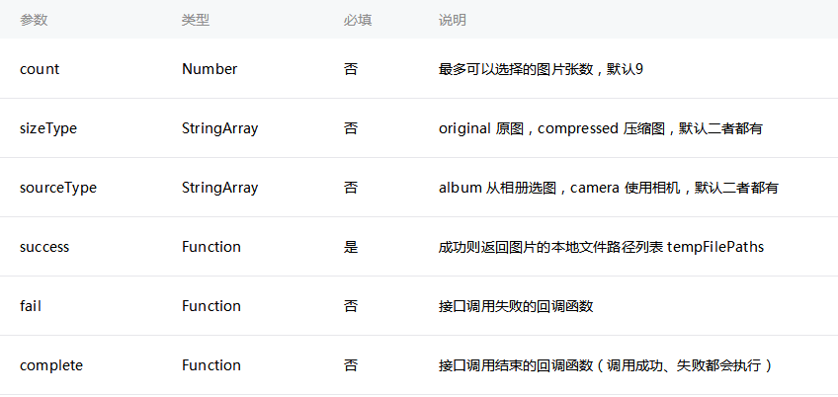Click the 否 required value for count
Image resolution: width=838 pixels, height=397 pixels.
click(351, 69)
